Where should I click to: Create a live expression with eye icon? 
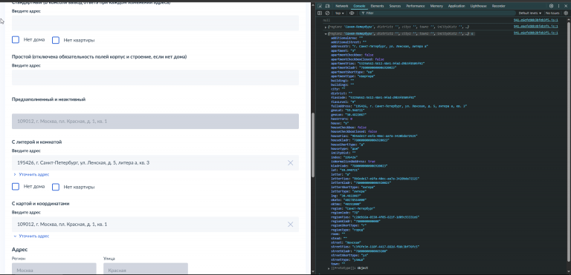tap(352, 13)
